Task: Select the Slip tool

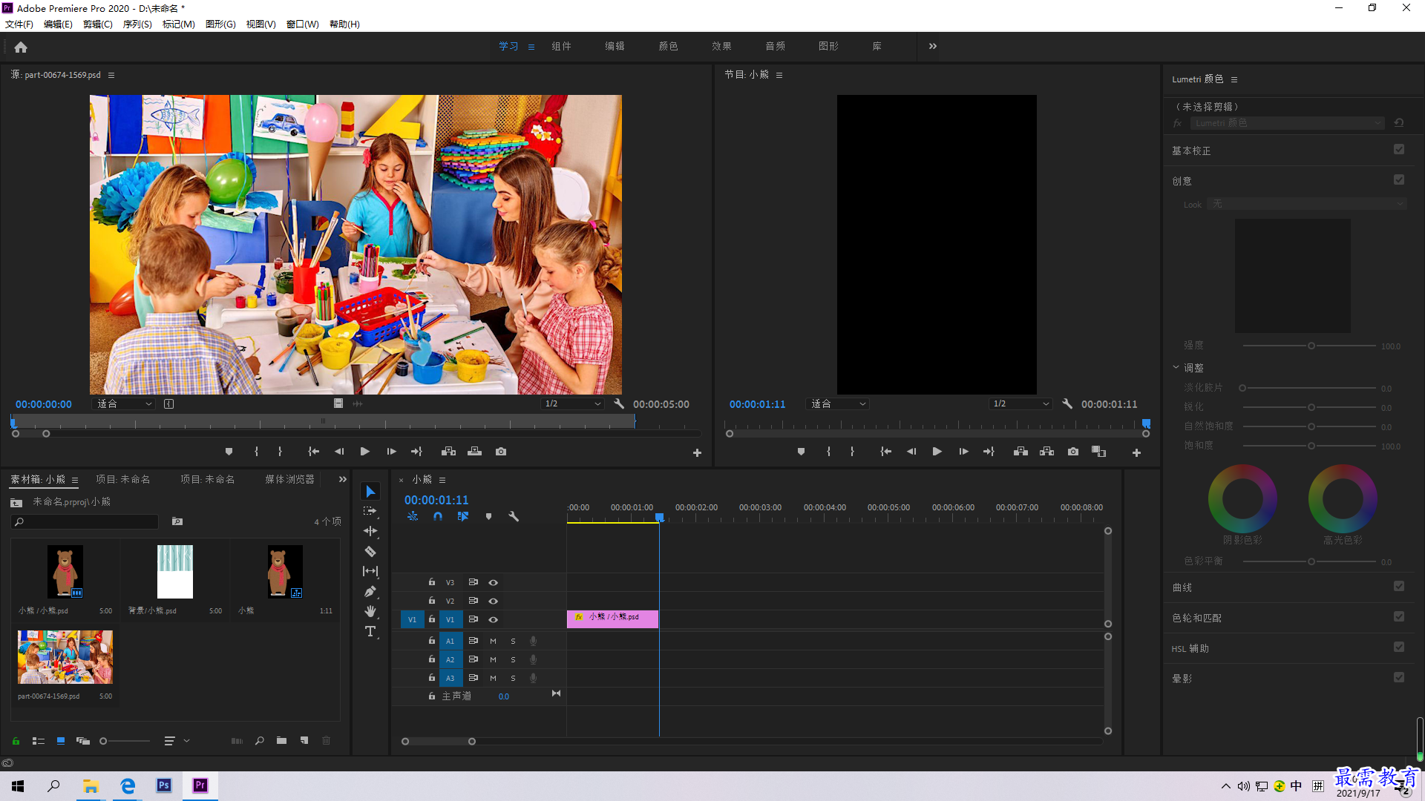Action: (x=370, y=571)
